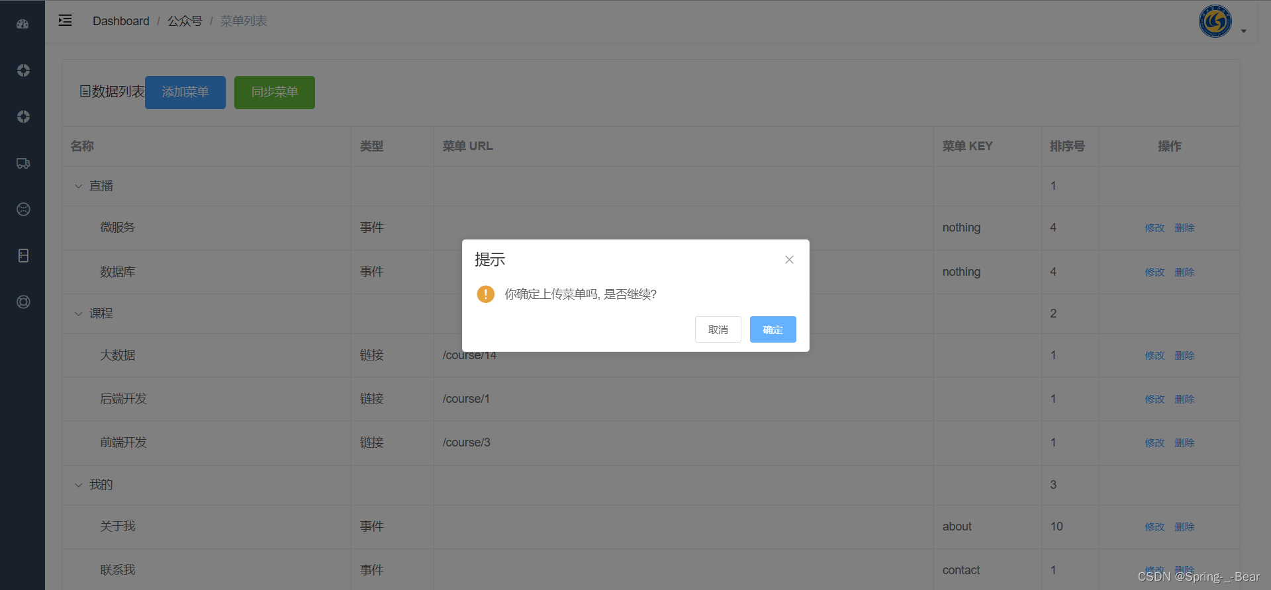Click 删除 for 关于我 row

pos(1184,527)
